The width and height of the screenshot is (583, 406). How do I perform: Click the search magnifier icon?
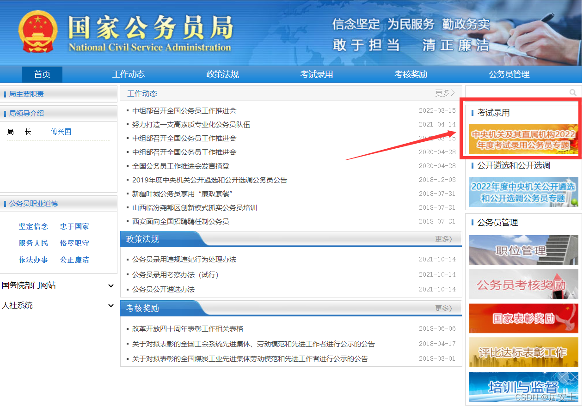(573, 93)
